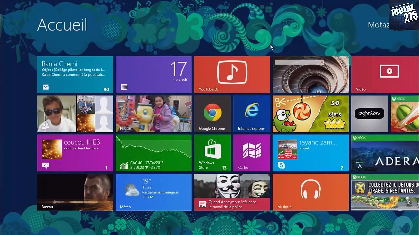Click the "Partiellement nuageux" text
This screenshot has height=235, width=419.
coord(160,192)
